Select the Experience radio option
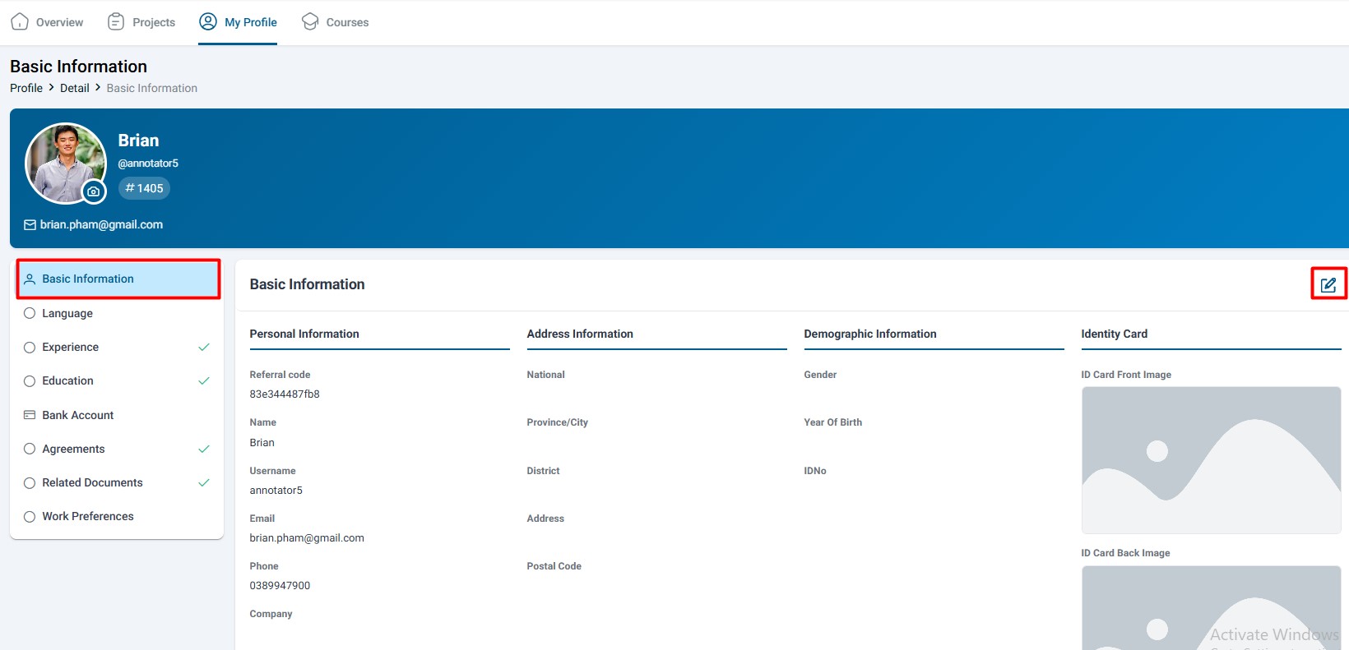The width and height of the screenshot is (1349, 650). pos(30,348)
